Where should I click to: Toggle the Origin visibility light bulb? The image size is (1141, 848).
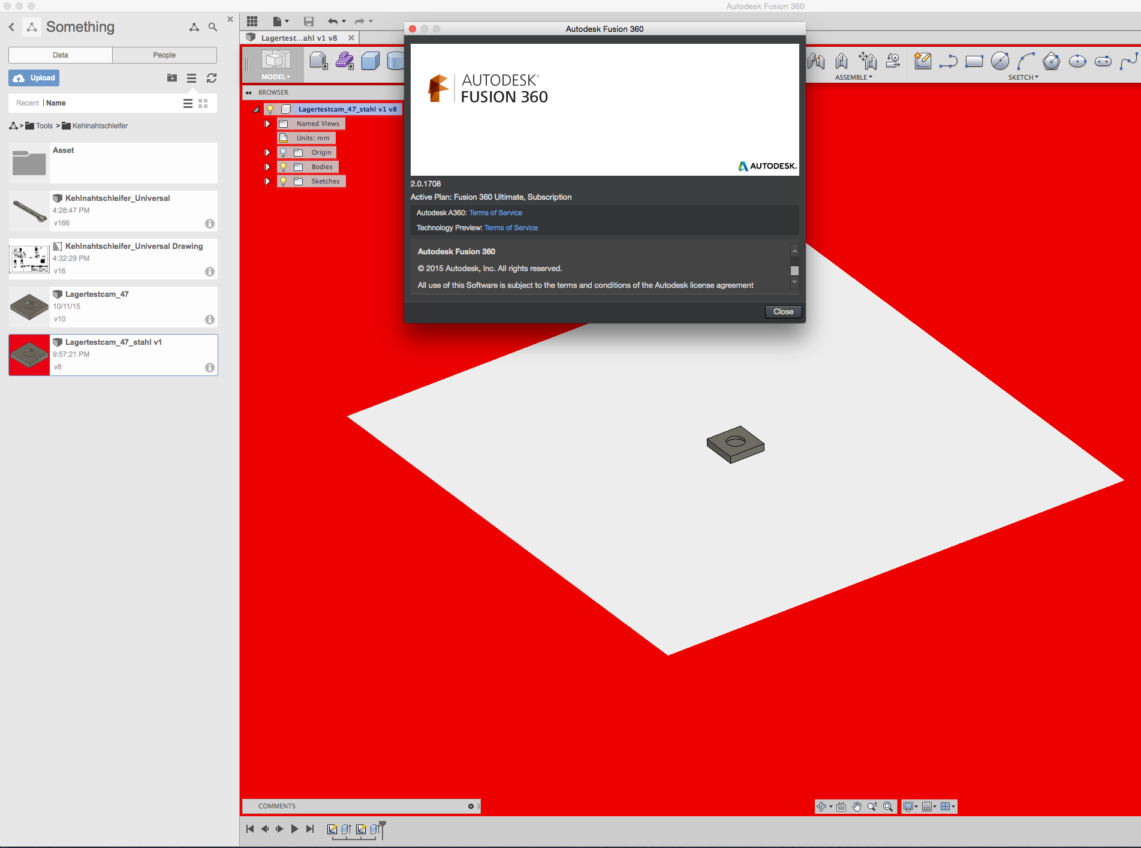(x=283, y=152)
